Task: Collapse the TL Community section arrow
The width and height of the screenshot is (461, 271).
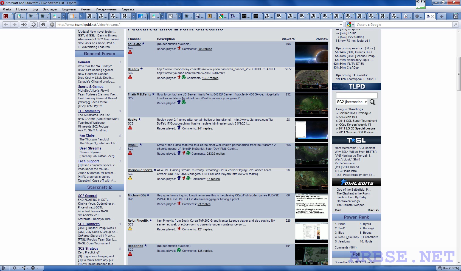Action: click(120, 111)
